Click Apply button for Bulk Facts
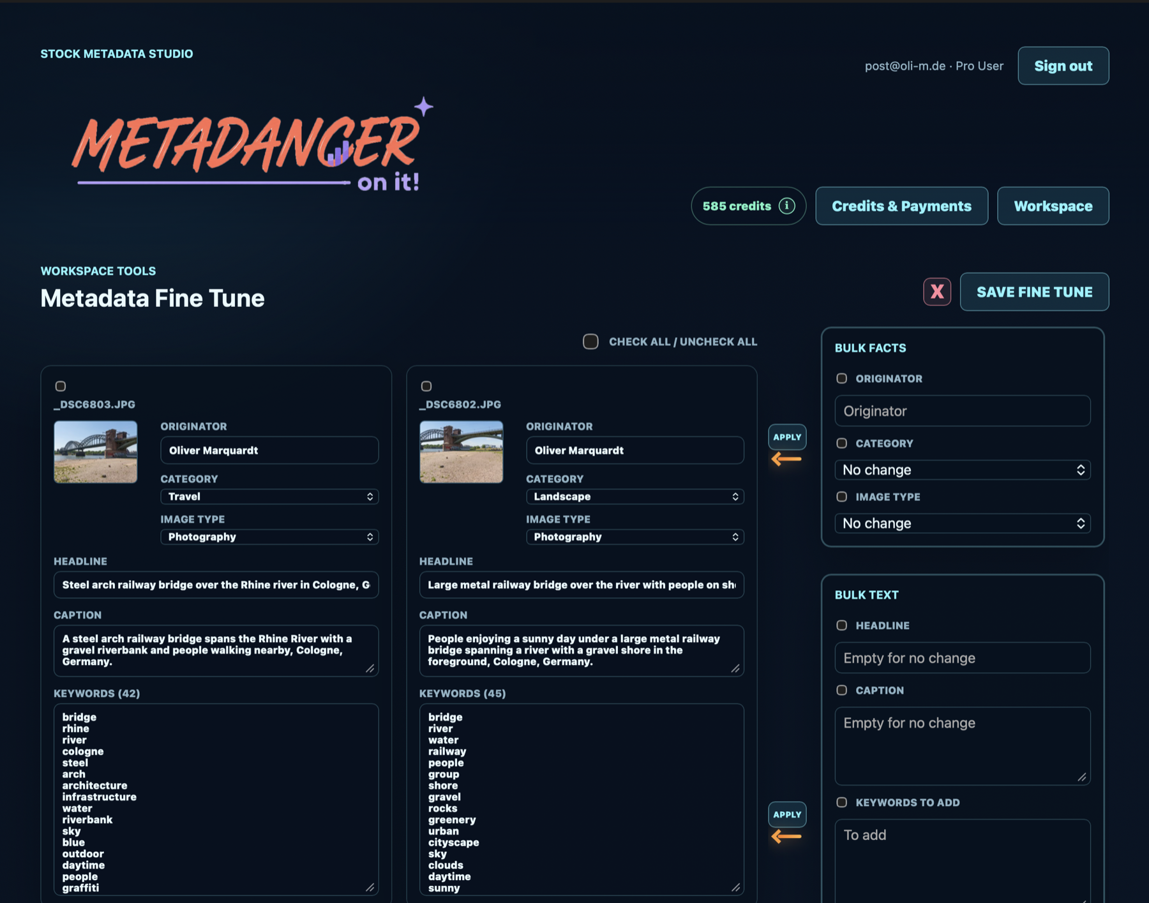This screenshot has width=1149, height=903. (x=787, y=437)
